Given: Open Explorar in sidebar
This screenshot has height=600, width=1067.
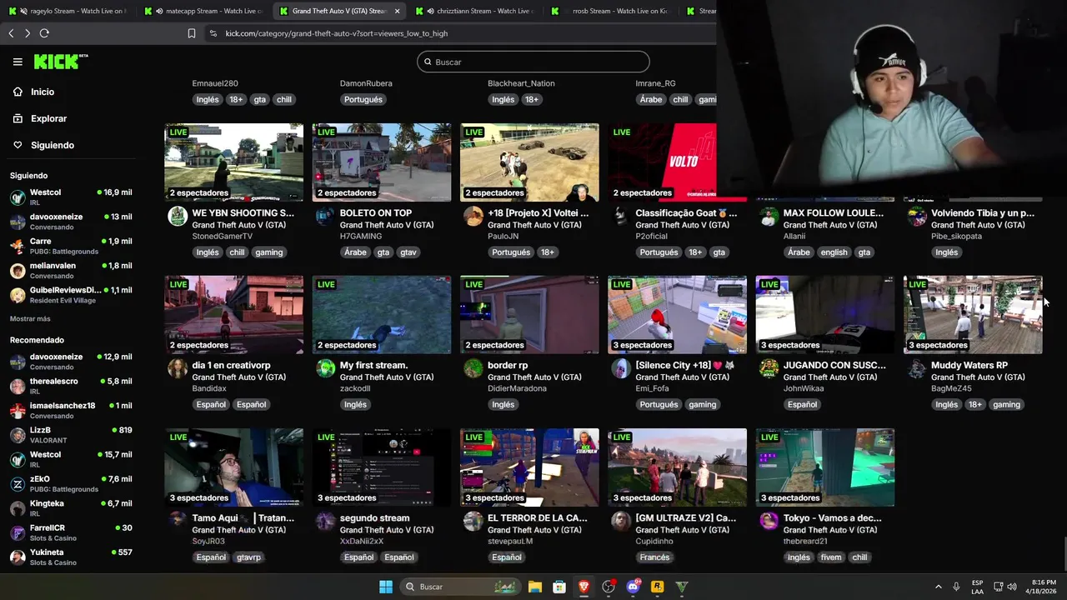Looking at the screenshot, I should [48, 118].
